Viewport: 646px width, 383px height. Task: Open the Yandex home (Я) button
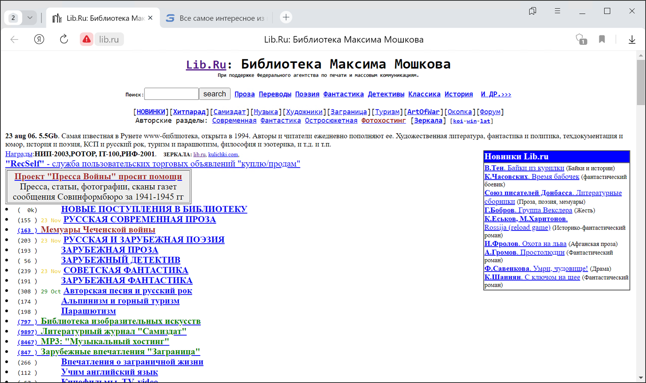pyautogui.click(x=39, y=39)
